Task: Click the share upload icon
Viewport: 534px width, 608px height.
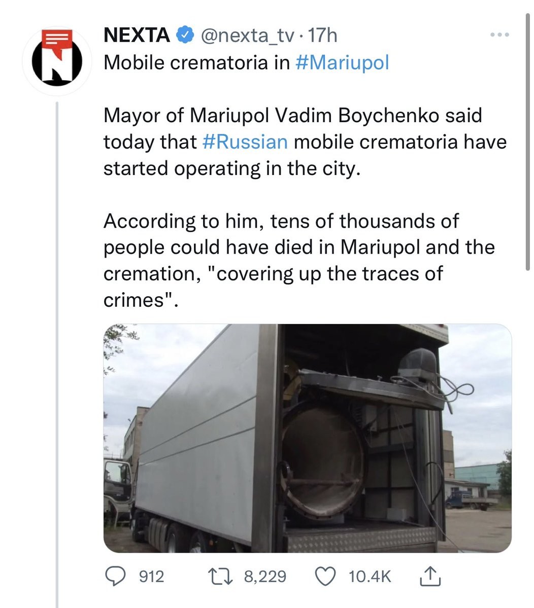Action: (429, 576)
